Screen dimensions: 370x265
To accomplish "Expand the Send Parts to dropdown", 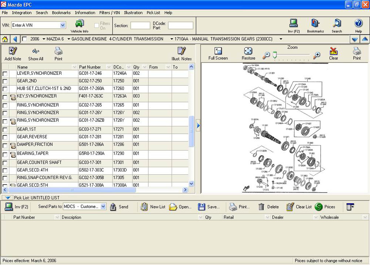I will [103, 207].
